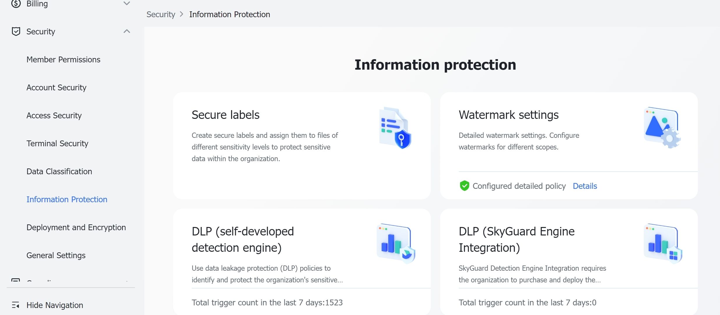The width and height of the screenshot is (720, 315).
Task: Click the Details link under Watermark settings
Action: [x=585, y=186]
